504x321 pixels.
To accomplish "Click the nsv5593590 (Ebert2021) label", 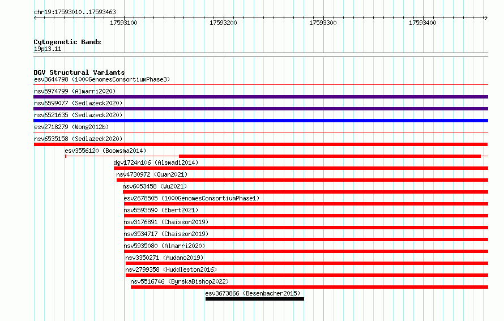I will coord(161,210).
